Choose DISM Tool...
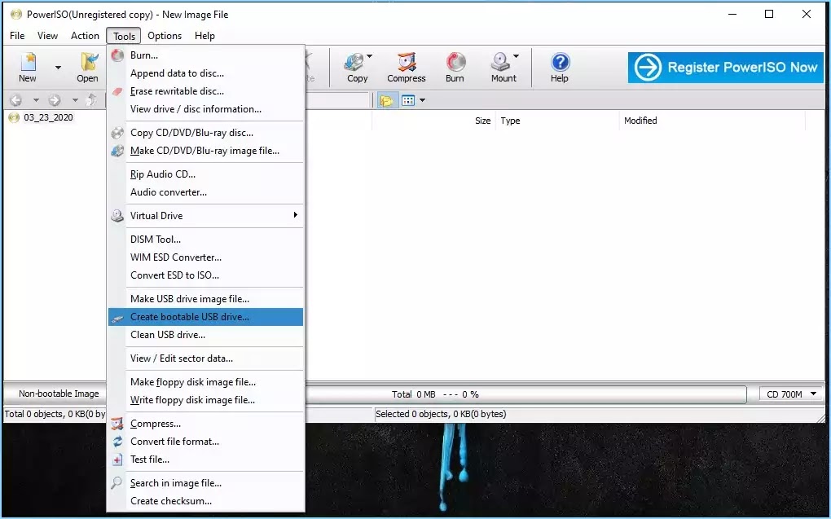The height and width of the screenshot is (519, 831). click(x=205, y=239)
